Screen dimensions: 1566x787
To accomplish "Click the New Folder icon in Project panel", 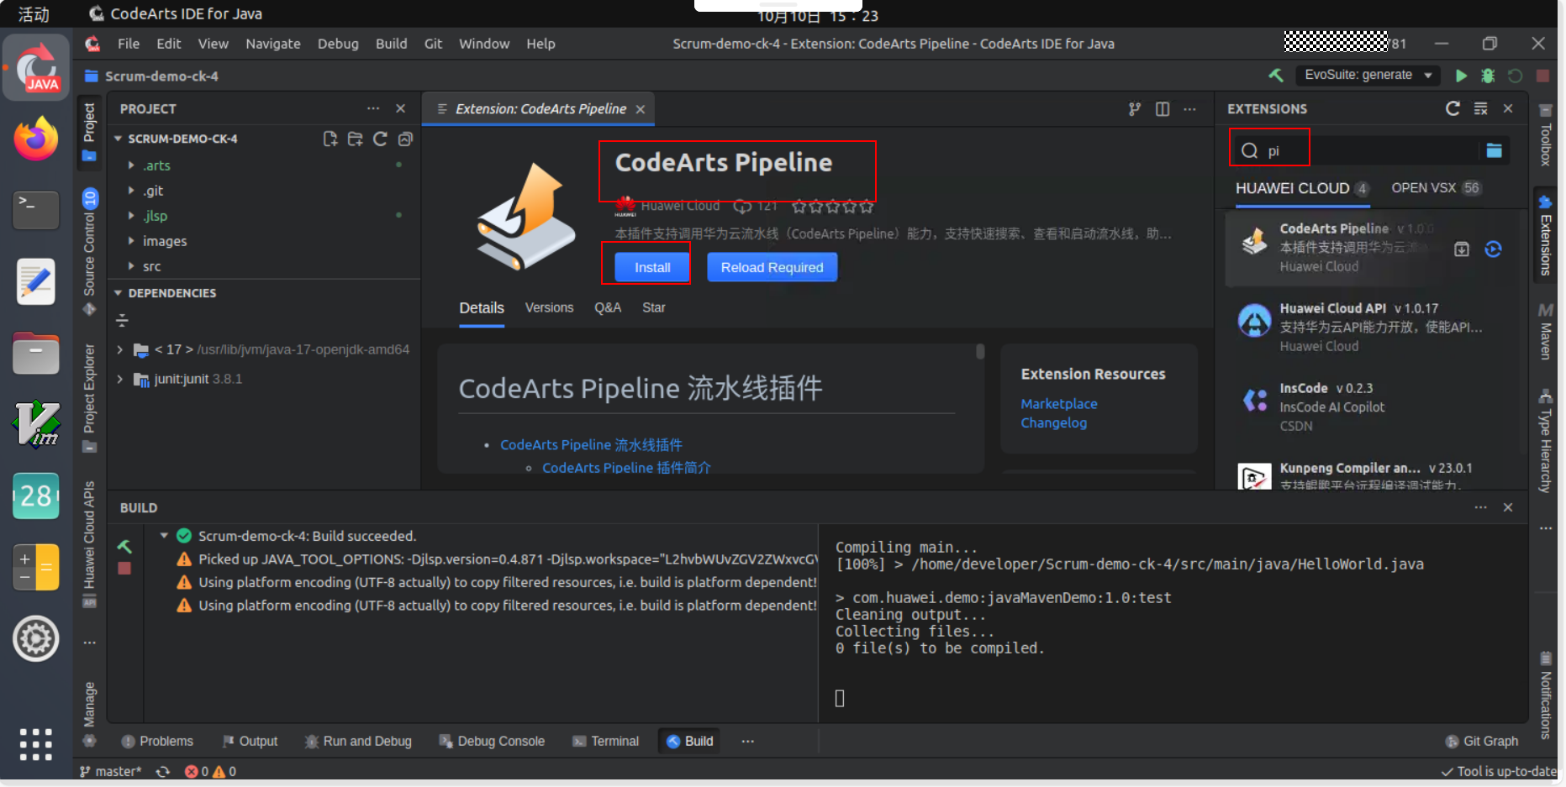I will click(x=356, y=139).
